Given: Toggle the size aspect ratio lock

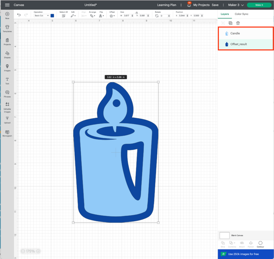Looking at the screenshot, I should 137,13.
